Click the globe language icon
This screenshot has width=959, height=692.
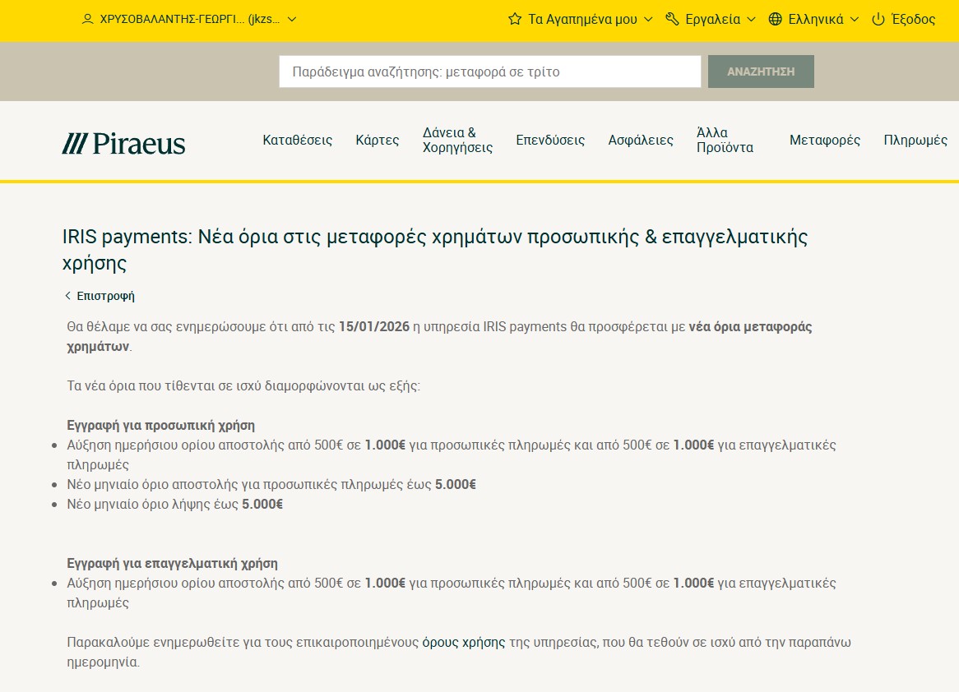click(x=775, y=19)
